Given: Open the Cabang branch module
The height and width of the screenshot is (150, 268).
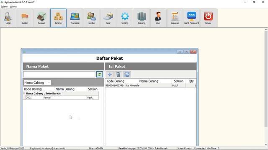Looking at the screenshot, I should [142, 18].
